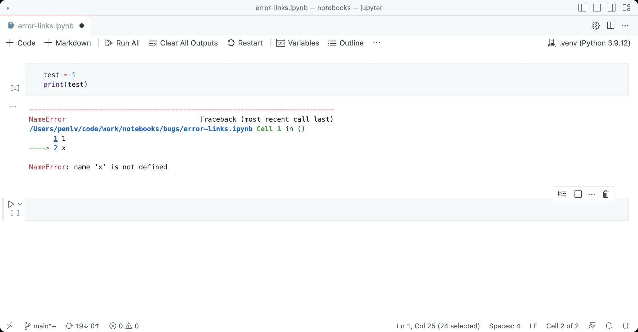Click line 2 number in traceback output
Viewport: 638px width, 332px height.
[x=55, y=148]
